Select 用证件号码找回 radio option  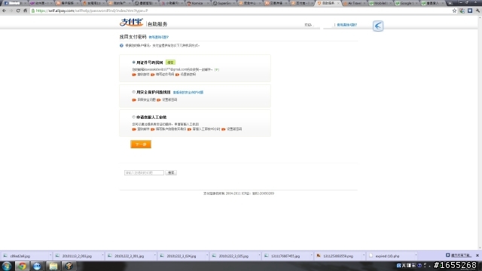134,62
